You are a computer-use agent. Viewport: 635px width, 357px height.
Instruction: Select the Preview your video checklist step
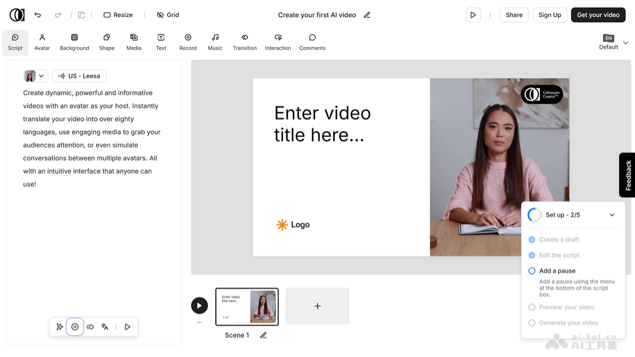pyautogui.click(x=566, y=307)
